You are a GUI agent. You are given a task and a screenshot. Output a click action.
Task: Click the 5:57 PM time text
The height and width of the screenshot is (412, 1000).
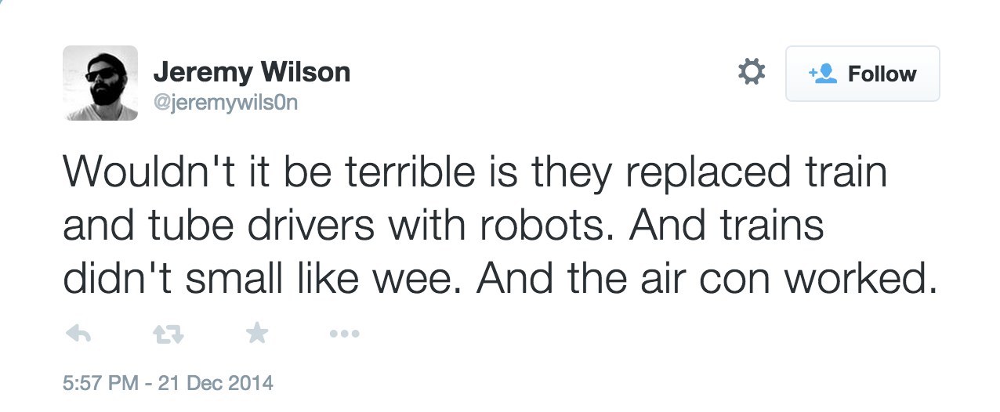pos(101,383)
